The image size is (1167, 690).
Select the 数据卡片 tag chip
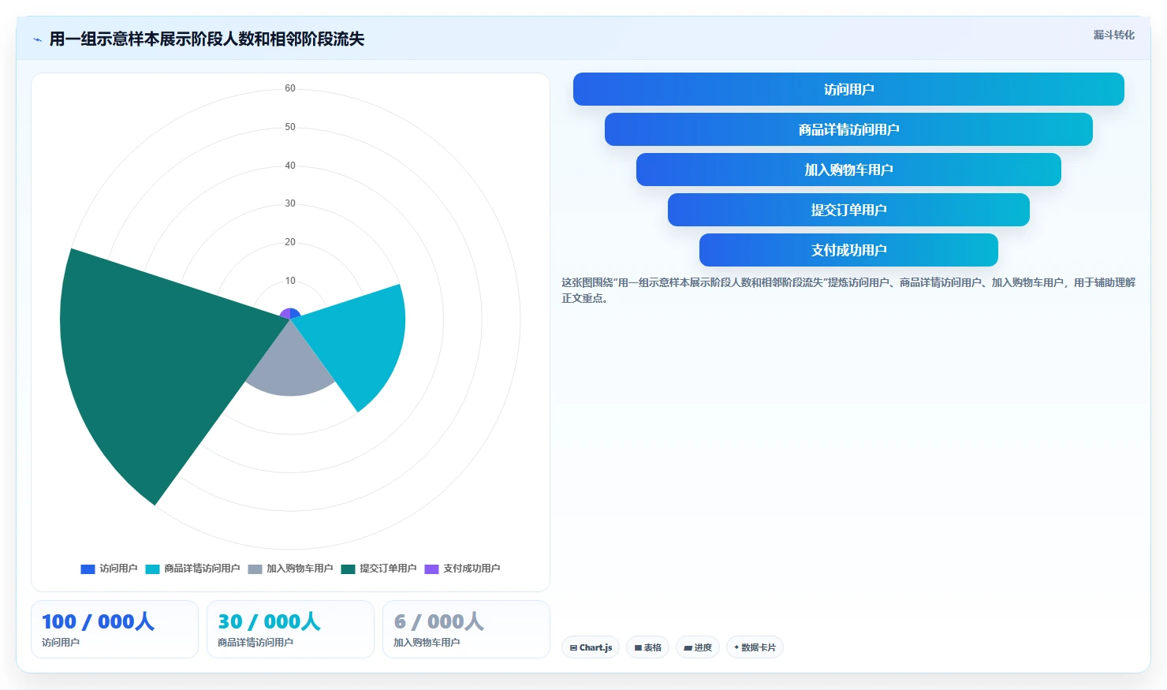point(755,647)
